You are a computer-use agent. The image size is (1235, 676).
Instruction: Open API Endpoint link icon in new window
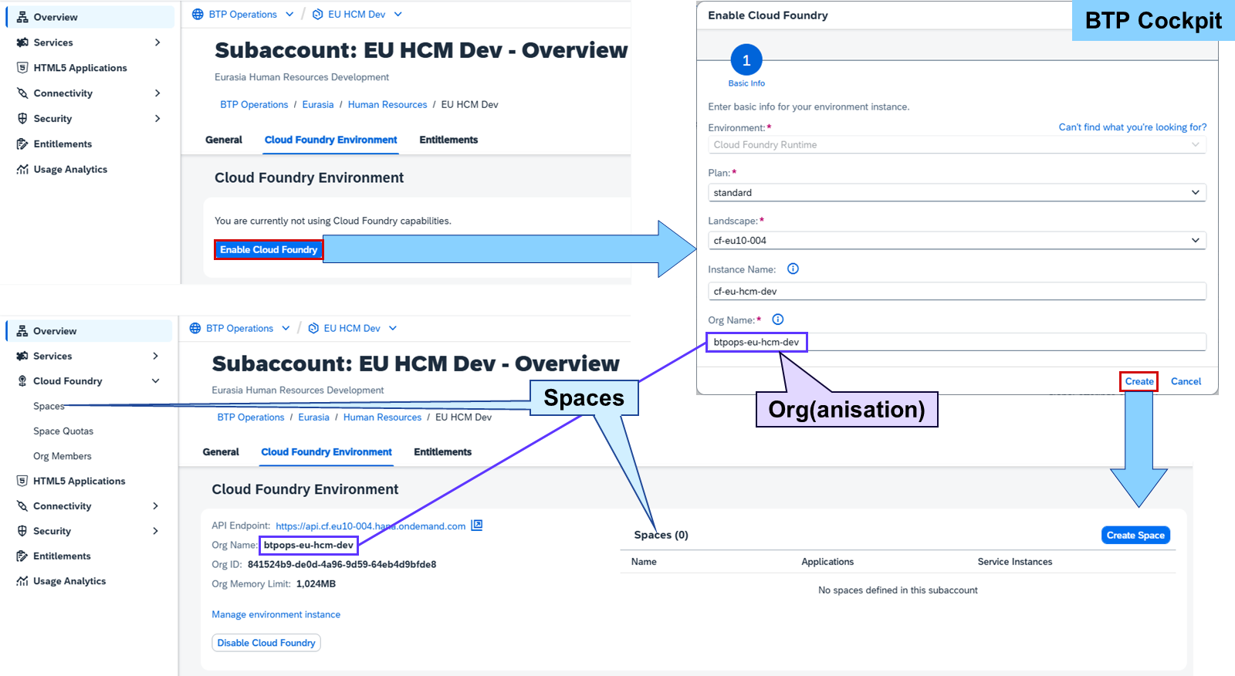[x=477, y=526]
